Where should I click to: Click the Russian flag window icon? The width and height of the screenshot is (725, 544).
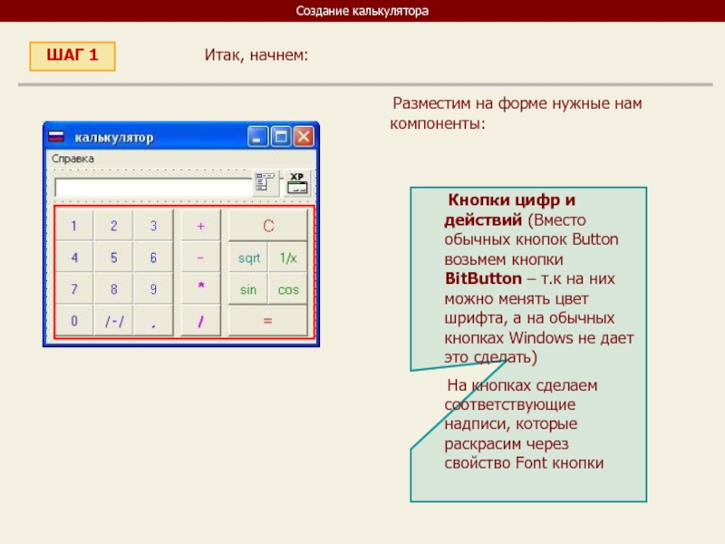point(57,138)
